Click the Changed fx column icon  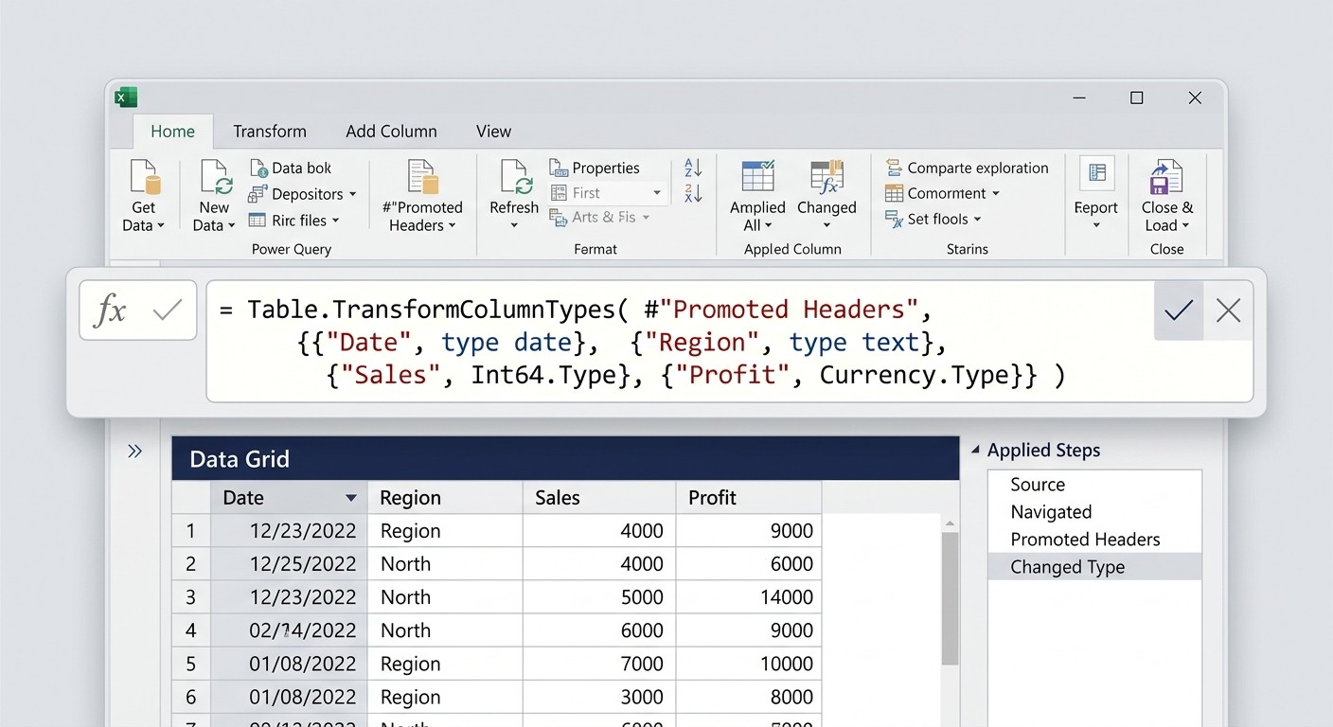point(826,177)
